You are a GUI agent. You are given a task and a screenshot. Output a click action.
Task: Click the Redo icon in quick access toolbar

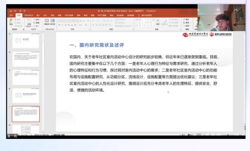(20, 11)
